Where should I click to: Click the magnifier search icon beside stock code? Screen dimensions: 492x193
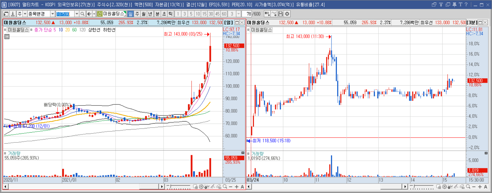tap(82, 14)
